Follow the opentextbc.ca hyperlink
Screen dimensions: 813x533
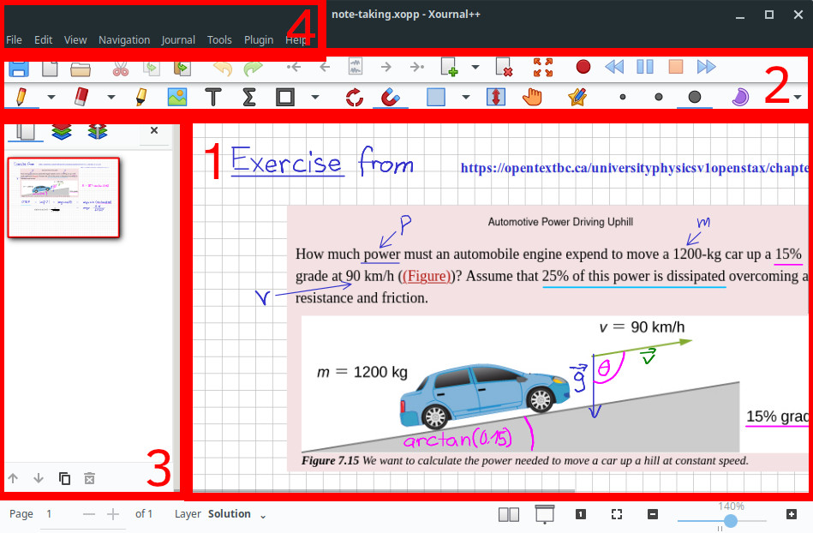tap(634, 168)
